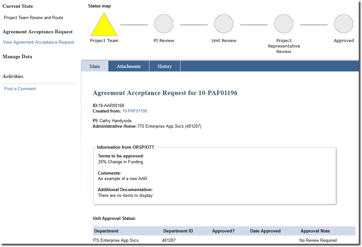Click the Project Team stage label
This screenshot has height=247, width=362.
104,40
